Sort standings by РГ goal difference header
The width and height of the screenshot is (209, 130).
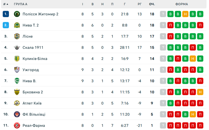[140, 4]
